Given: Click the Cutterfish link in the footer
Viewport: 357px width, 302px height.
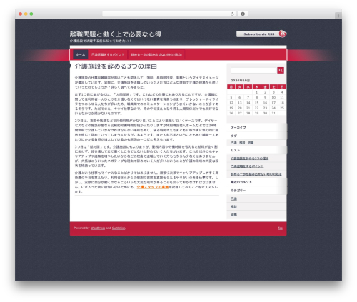Looking at the screenshot, I should (x=119, y=228).
